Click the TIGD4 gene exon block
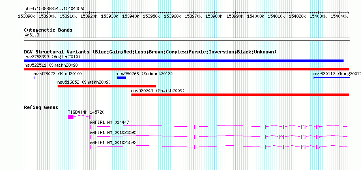 tap(71, 117)
